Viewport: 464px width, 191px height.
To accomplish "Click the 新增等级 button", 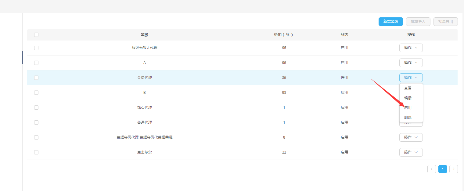I will tap(390, 22).
